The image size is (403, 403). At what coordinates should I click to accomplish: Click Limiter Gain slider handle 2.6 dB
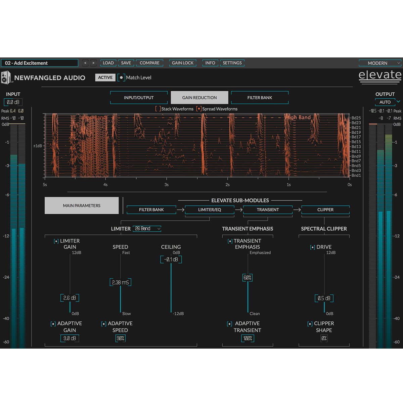[x=70, y=298]
